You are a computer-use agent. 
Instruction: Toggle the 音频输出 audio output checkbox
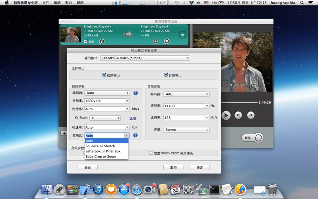(x=166, y=75)
